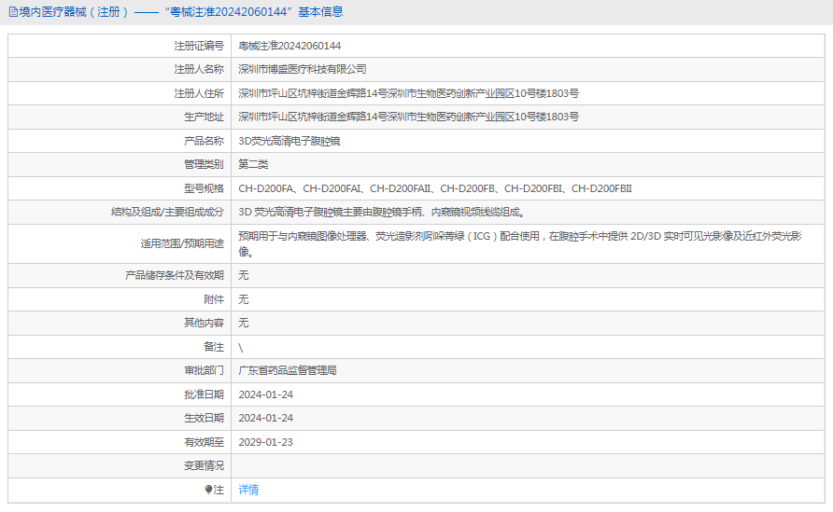This screenshot has width=833, height=512.
Task: Click the 有效期至 label
Action: point(204,442)
